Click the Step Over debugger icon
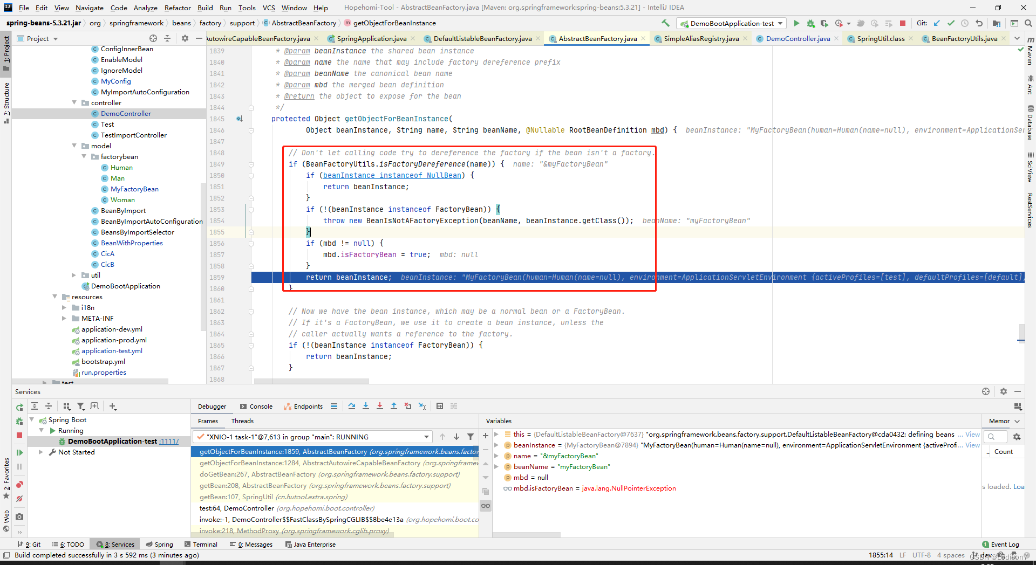The image size is (1036, 565). 352,406
